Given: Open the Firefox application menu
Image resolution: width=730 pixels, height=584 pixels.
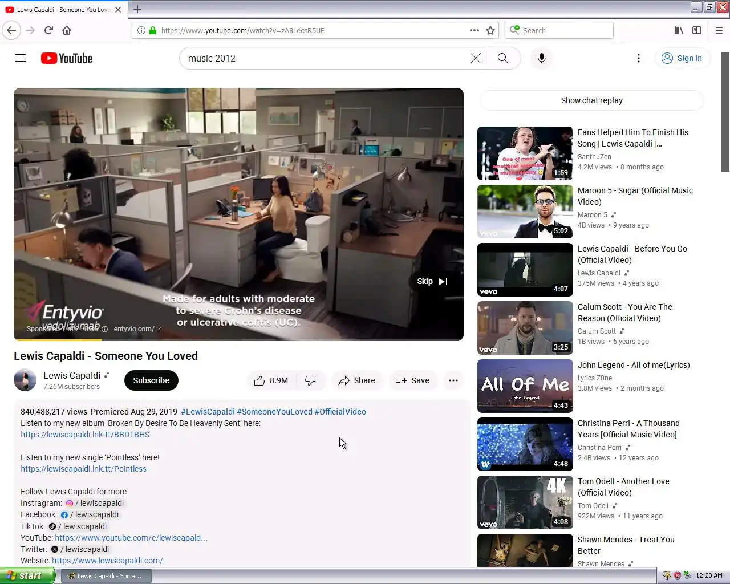Looking at the screenshot, I should click(x=719, y=30).
